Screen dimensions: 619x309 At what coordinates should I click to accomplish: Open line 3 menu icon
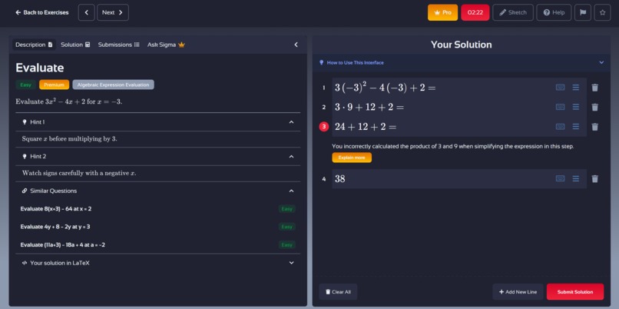[576, 127]
